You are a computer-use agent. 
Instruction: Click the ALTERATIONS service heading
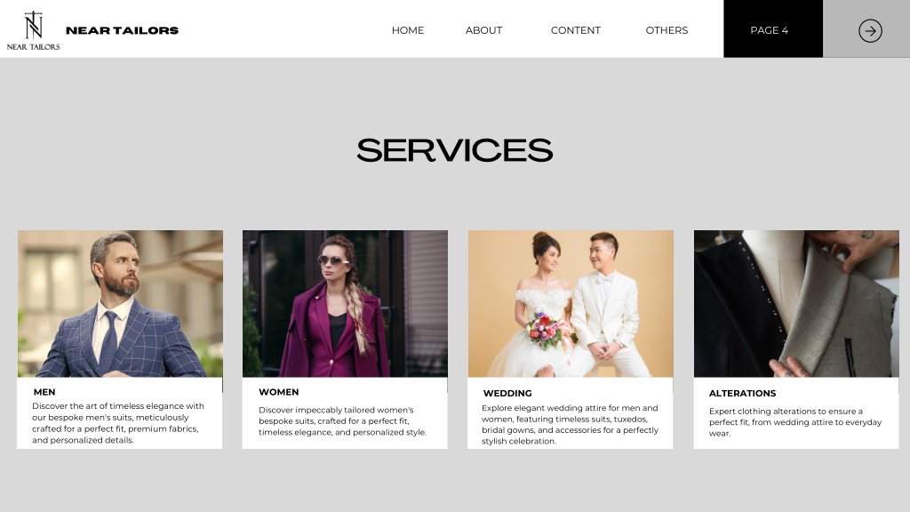click(x=742, y=394)
